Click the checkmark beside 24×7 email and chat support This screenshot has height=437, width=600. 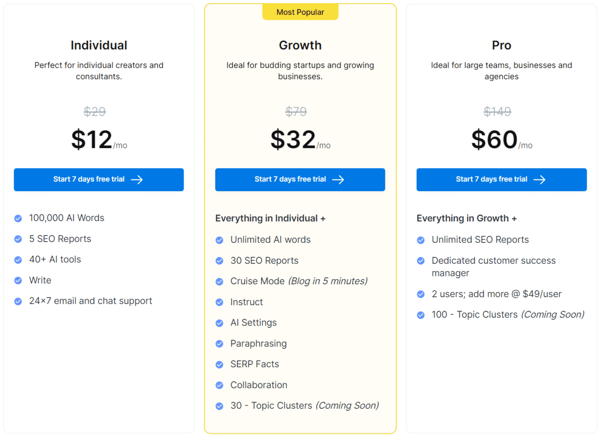point(18,301)
